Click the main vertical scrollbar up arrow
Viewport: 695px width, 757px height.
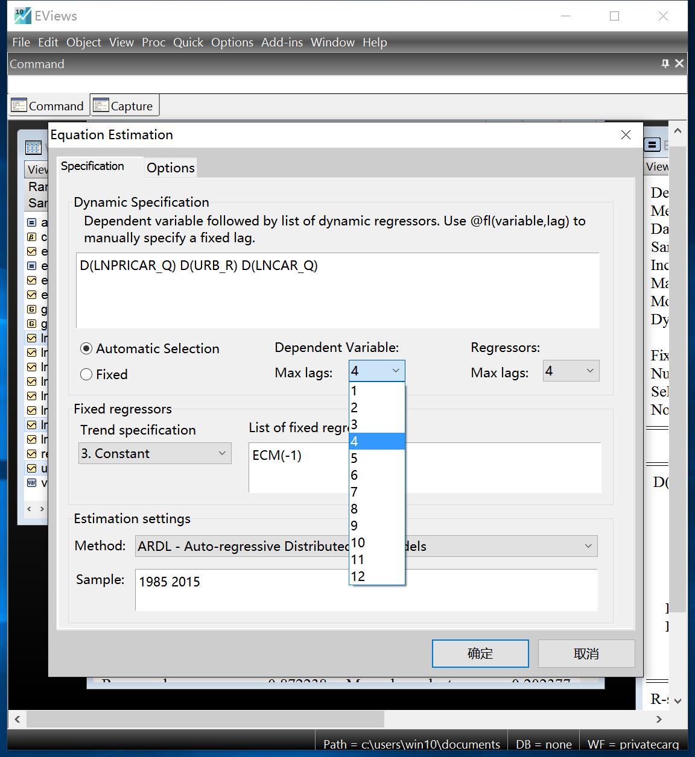click(678, 131)
